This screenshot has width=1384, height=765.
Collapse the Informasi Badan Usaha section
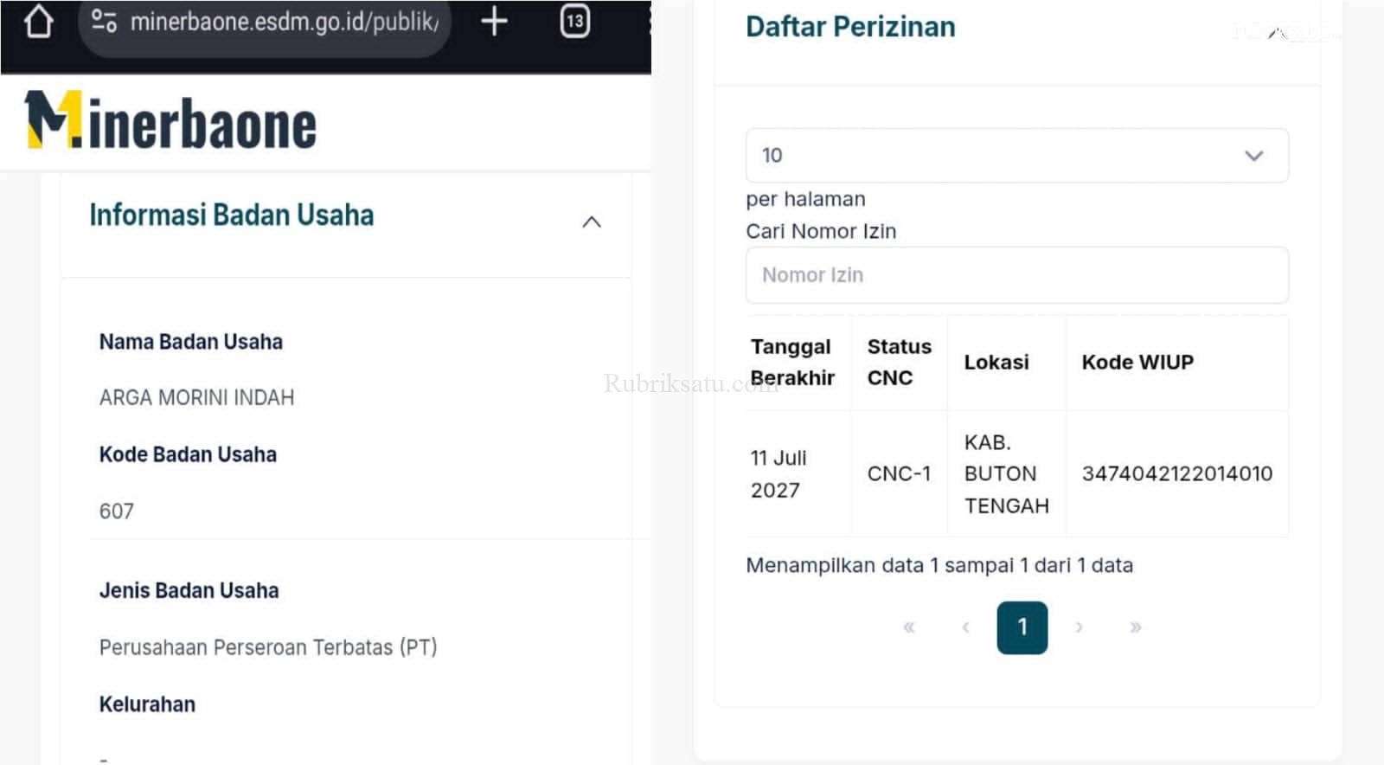(592, 222)
